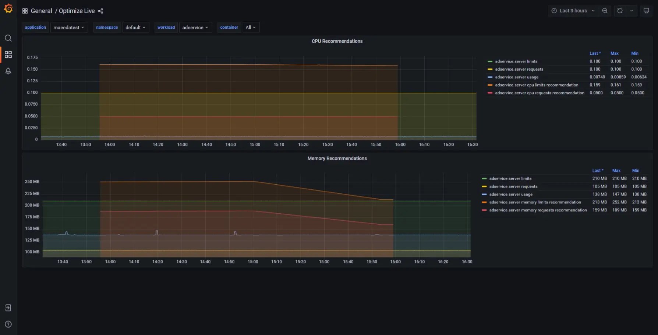The height and width of the screenshot is (335, 658).
Task: Click the Grafana logo home icon
Action: 8,8
